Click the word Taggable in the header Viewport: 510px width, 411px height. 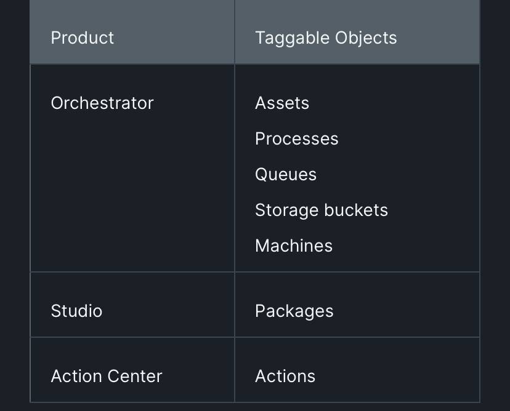coord(292,38)
